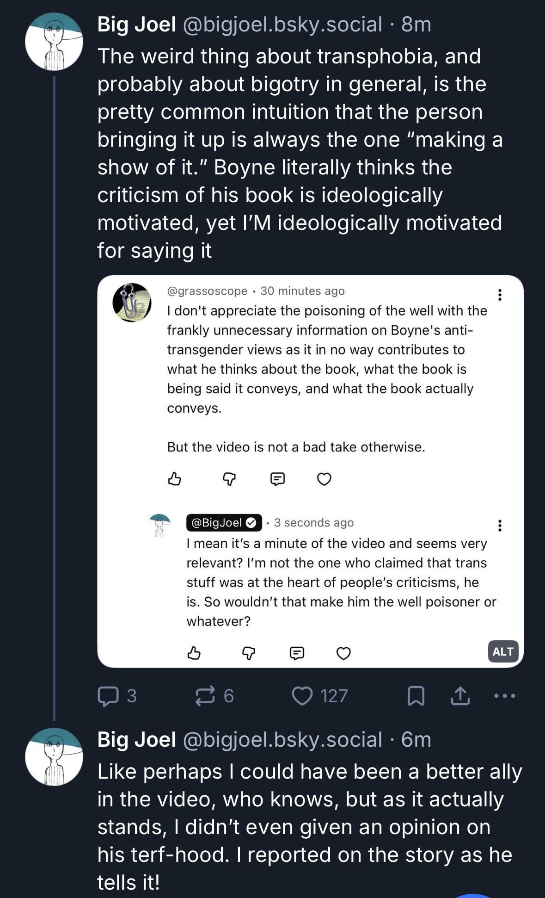Screen dimensions: 545x898
Task: Reply to the grassoscope comment
Action: pos(277,479)
